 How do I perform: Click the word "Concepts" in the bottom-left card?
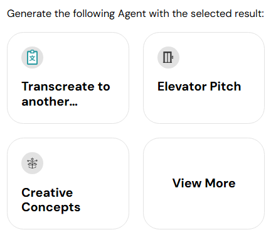51,207
